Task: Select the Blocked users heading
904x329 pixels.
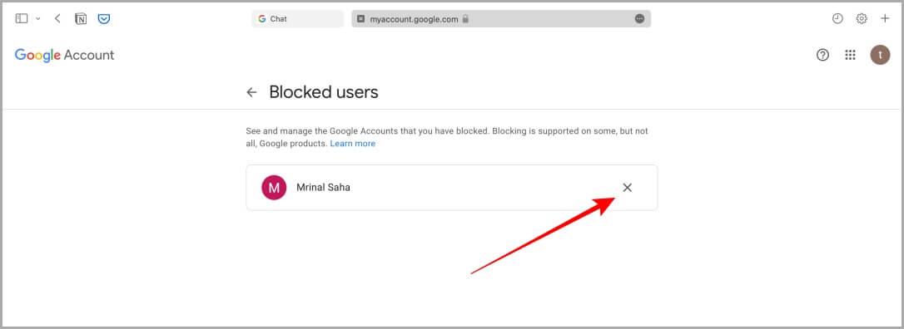Action: point(324,92)
